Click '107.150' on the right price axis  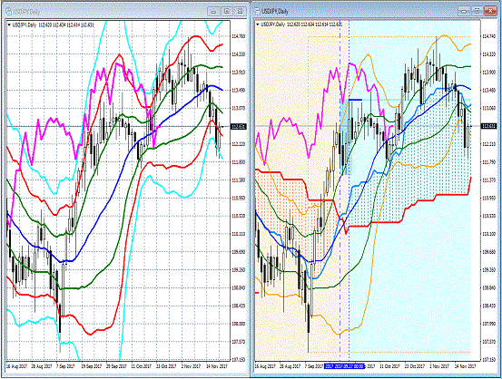tap(488, 360)
